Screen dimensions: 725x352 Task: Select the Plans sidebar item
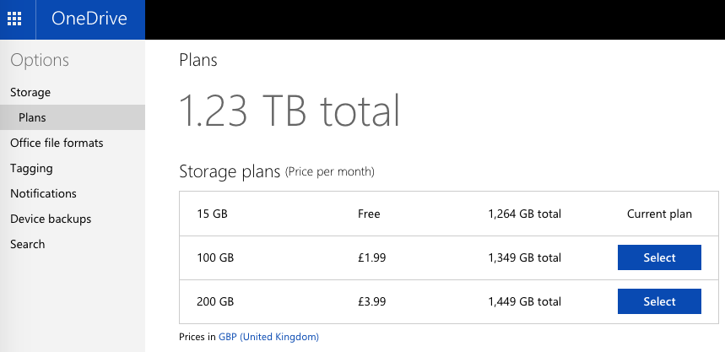click(x=72, y=117)
